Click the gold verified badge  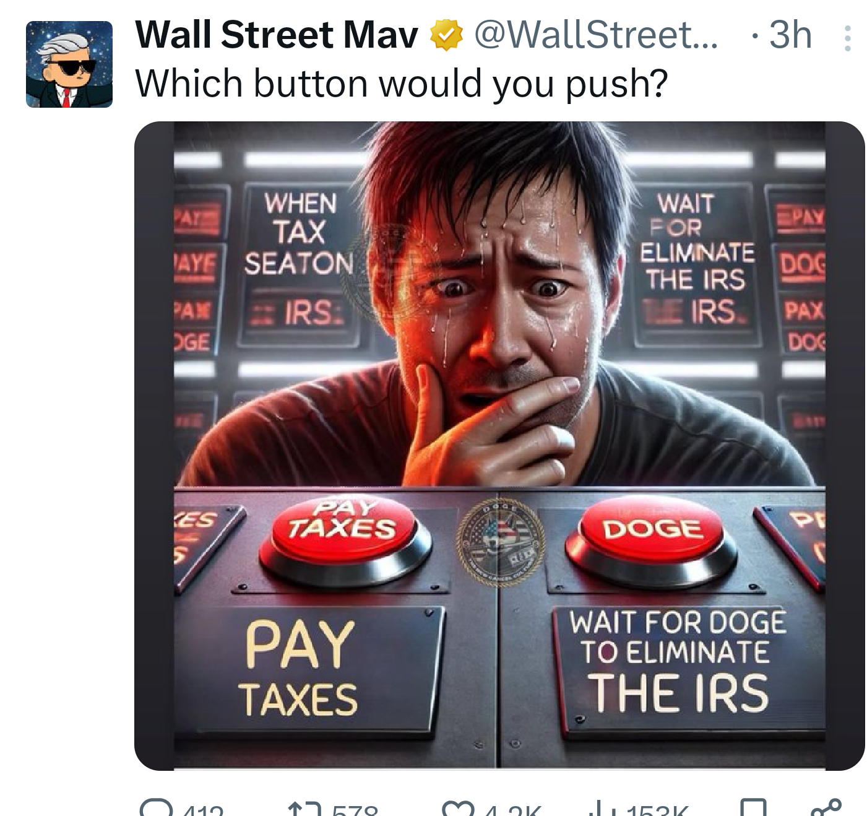pyautogui.click(x=446, y=35)
